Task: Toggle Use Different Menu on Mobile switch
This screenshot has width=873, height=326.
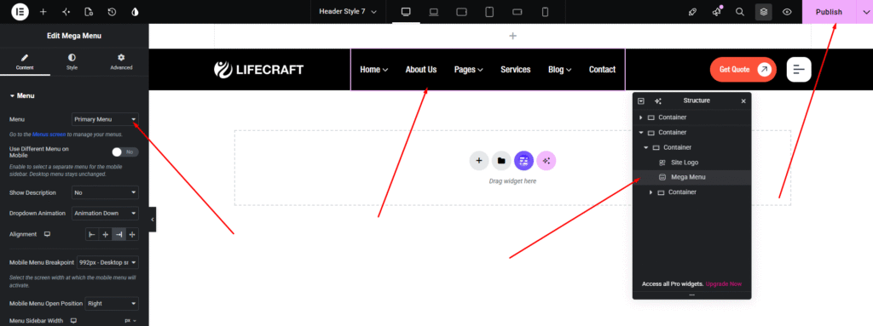Action: point(125,152)
